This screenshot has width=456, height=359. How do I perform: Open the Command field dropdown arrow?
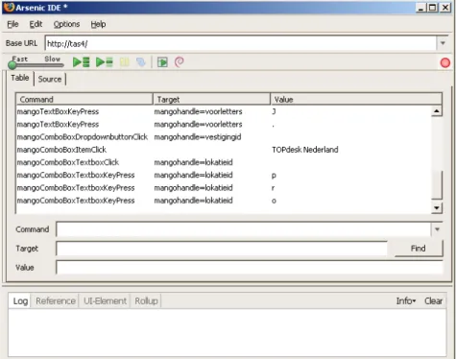(437, 229)
